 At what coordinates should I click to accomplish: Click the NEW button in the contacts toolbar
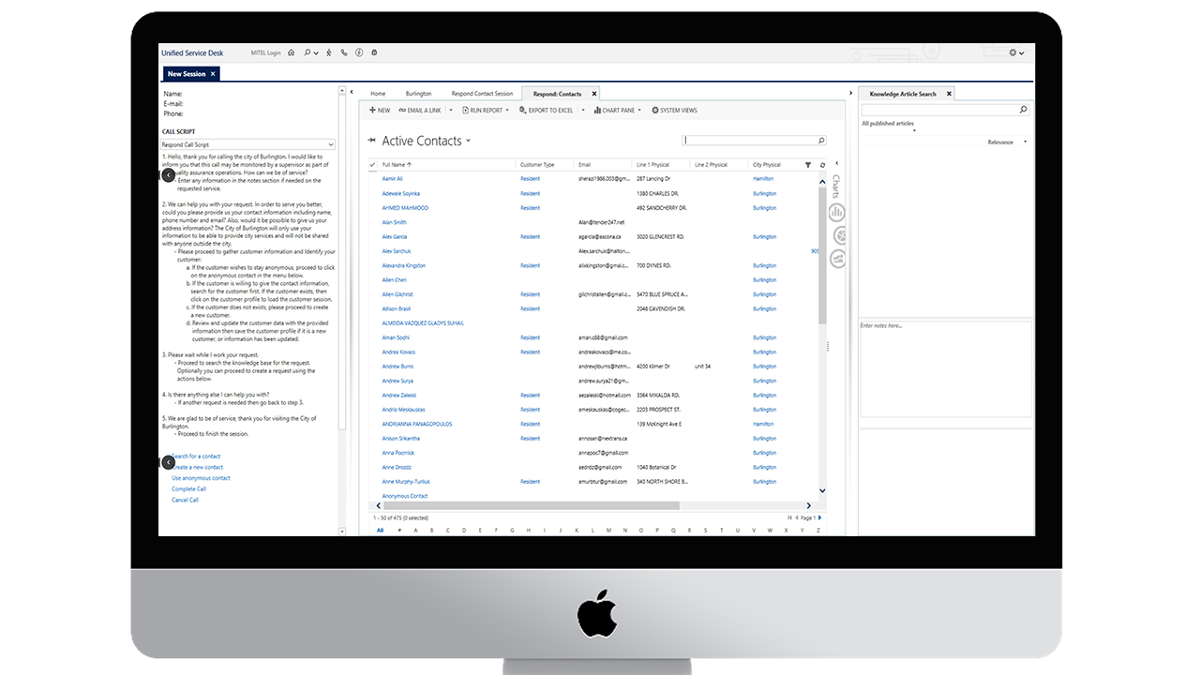(379, 110)
